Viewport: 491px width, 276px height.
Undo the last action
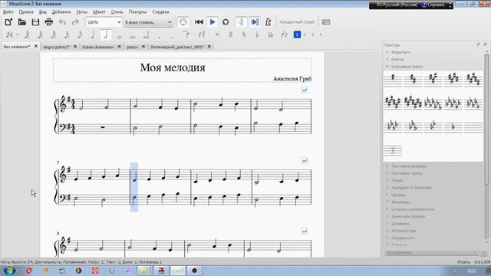62,22
